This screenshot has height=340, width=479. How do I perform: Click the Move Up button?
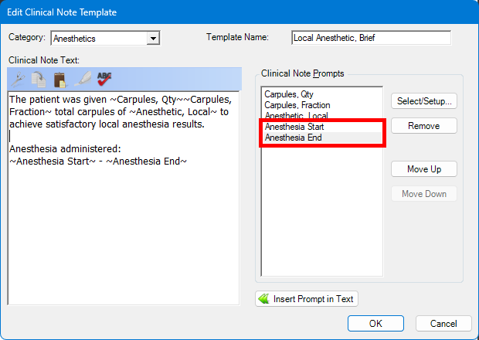click(424, 169)
